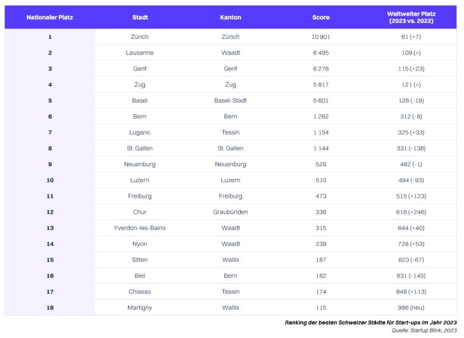Select the Lugano city cell

point(140,133)
